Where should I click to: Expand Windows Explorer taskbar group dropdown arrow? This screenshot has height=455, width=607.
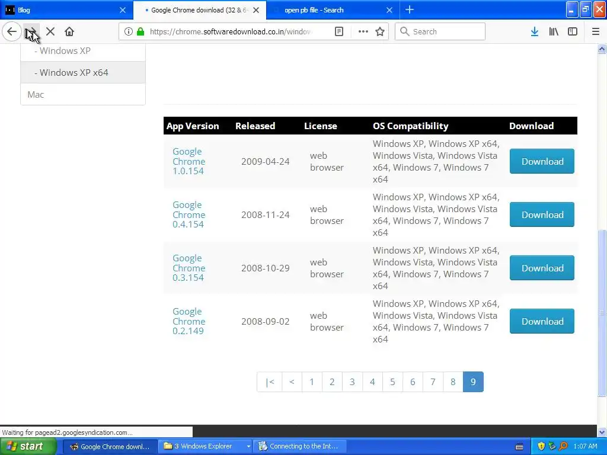point(248,446)
